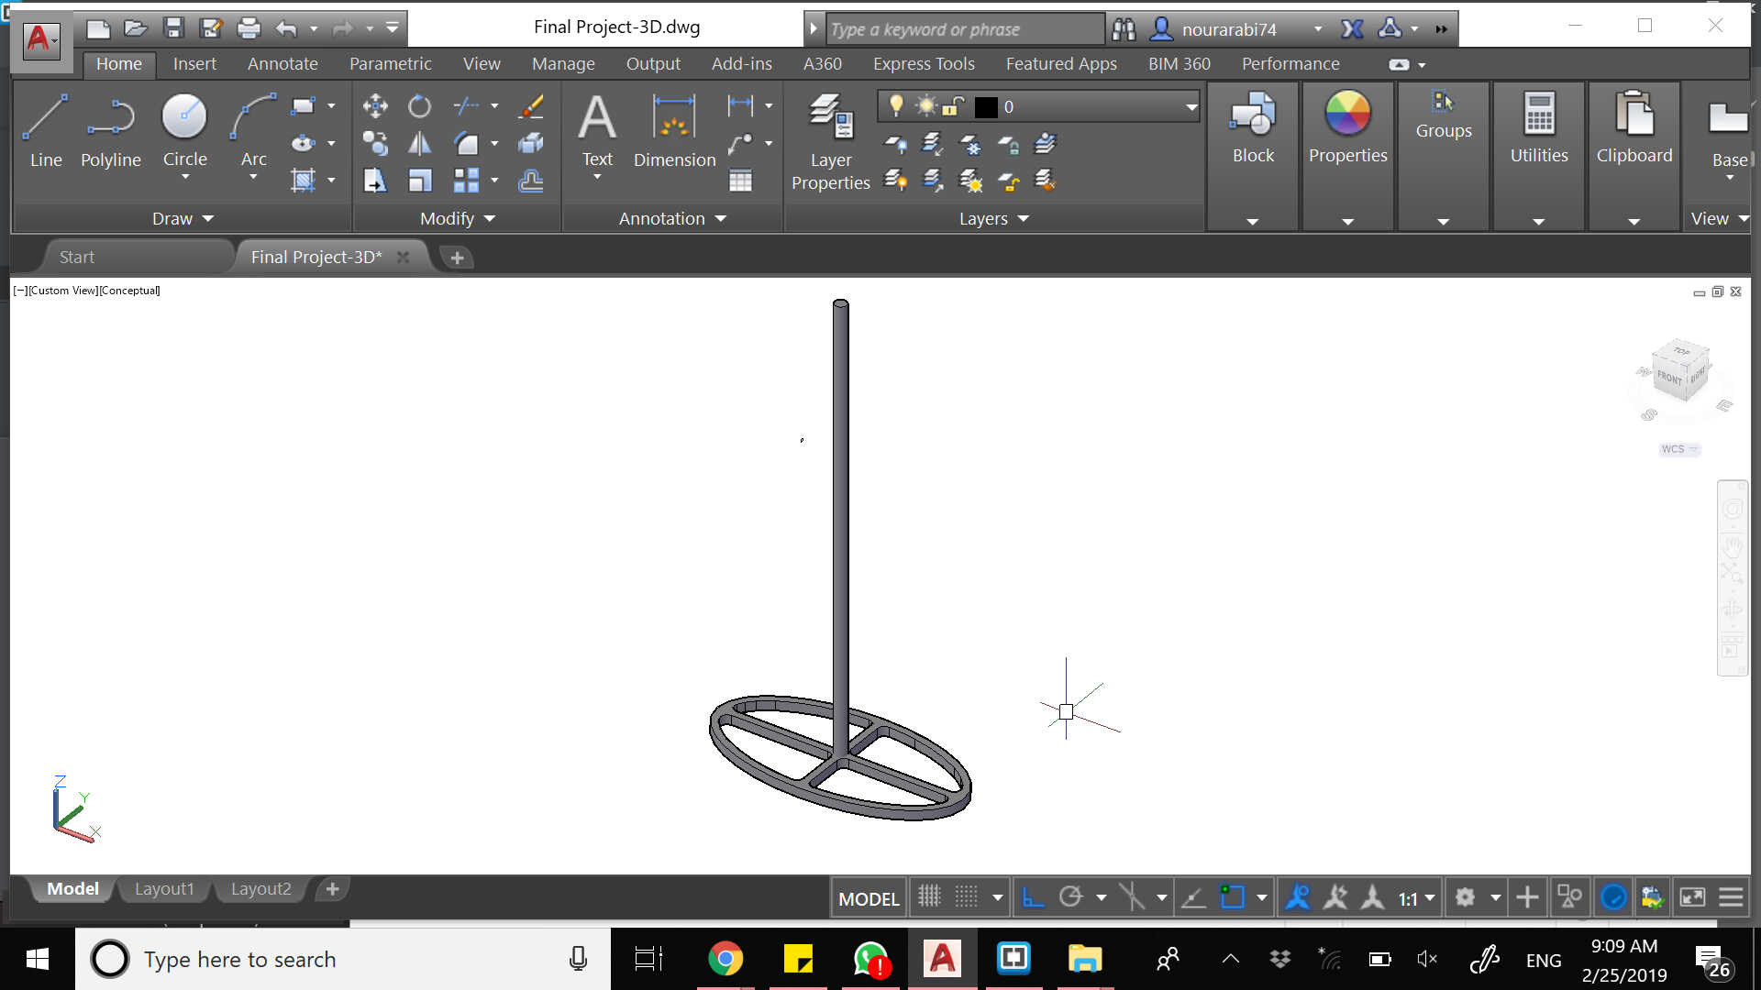The height and width of the screenshot is (990, 1761).
Task: Switch to the Annotate ribbon tab
Action: tap(282, 64)
